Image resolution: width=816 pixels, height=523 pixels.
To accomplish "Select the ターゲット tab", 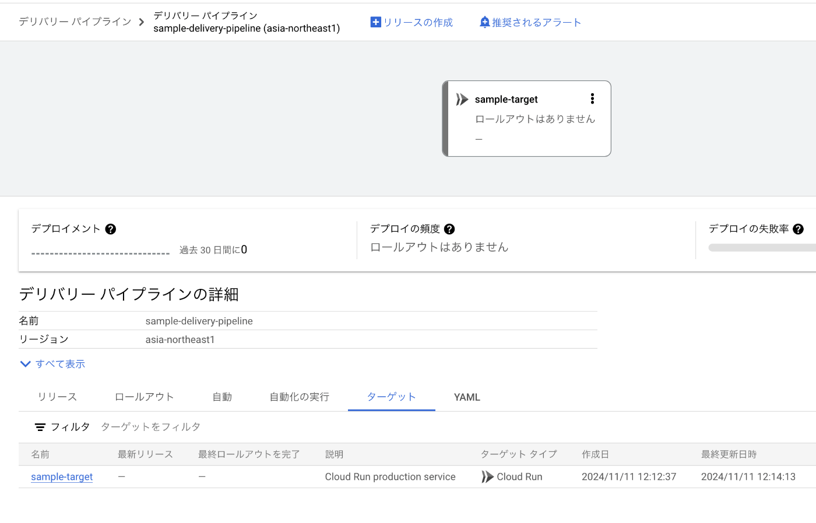I will click(392, 397).
